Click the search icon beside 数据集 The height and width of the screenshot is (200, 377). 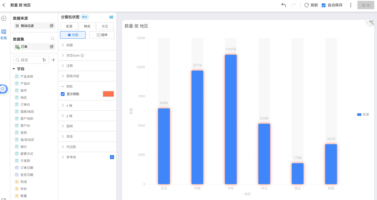pos(52,39)
